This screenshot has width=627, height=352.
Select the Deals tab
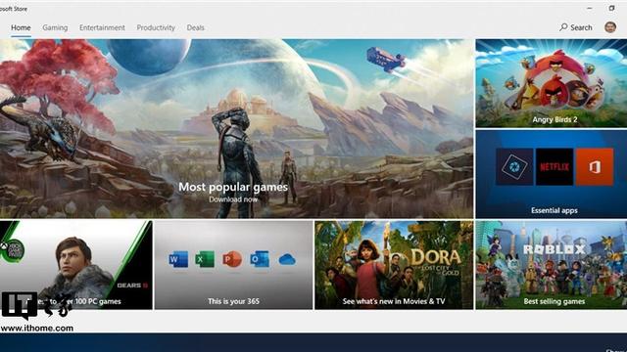196,27
